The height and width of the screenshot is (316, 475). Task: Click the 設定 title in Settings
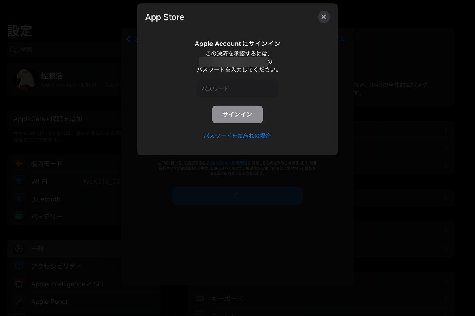[20, 31]
